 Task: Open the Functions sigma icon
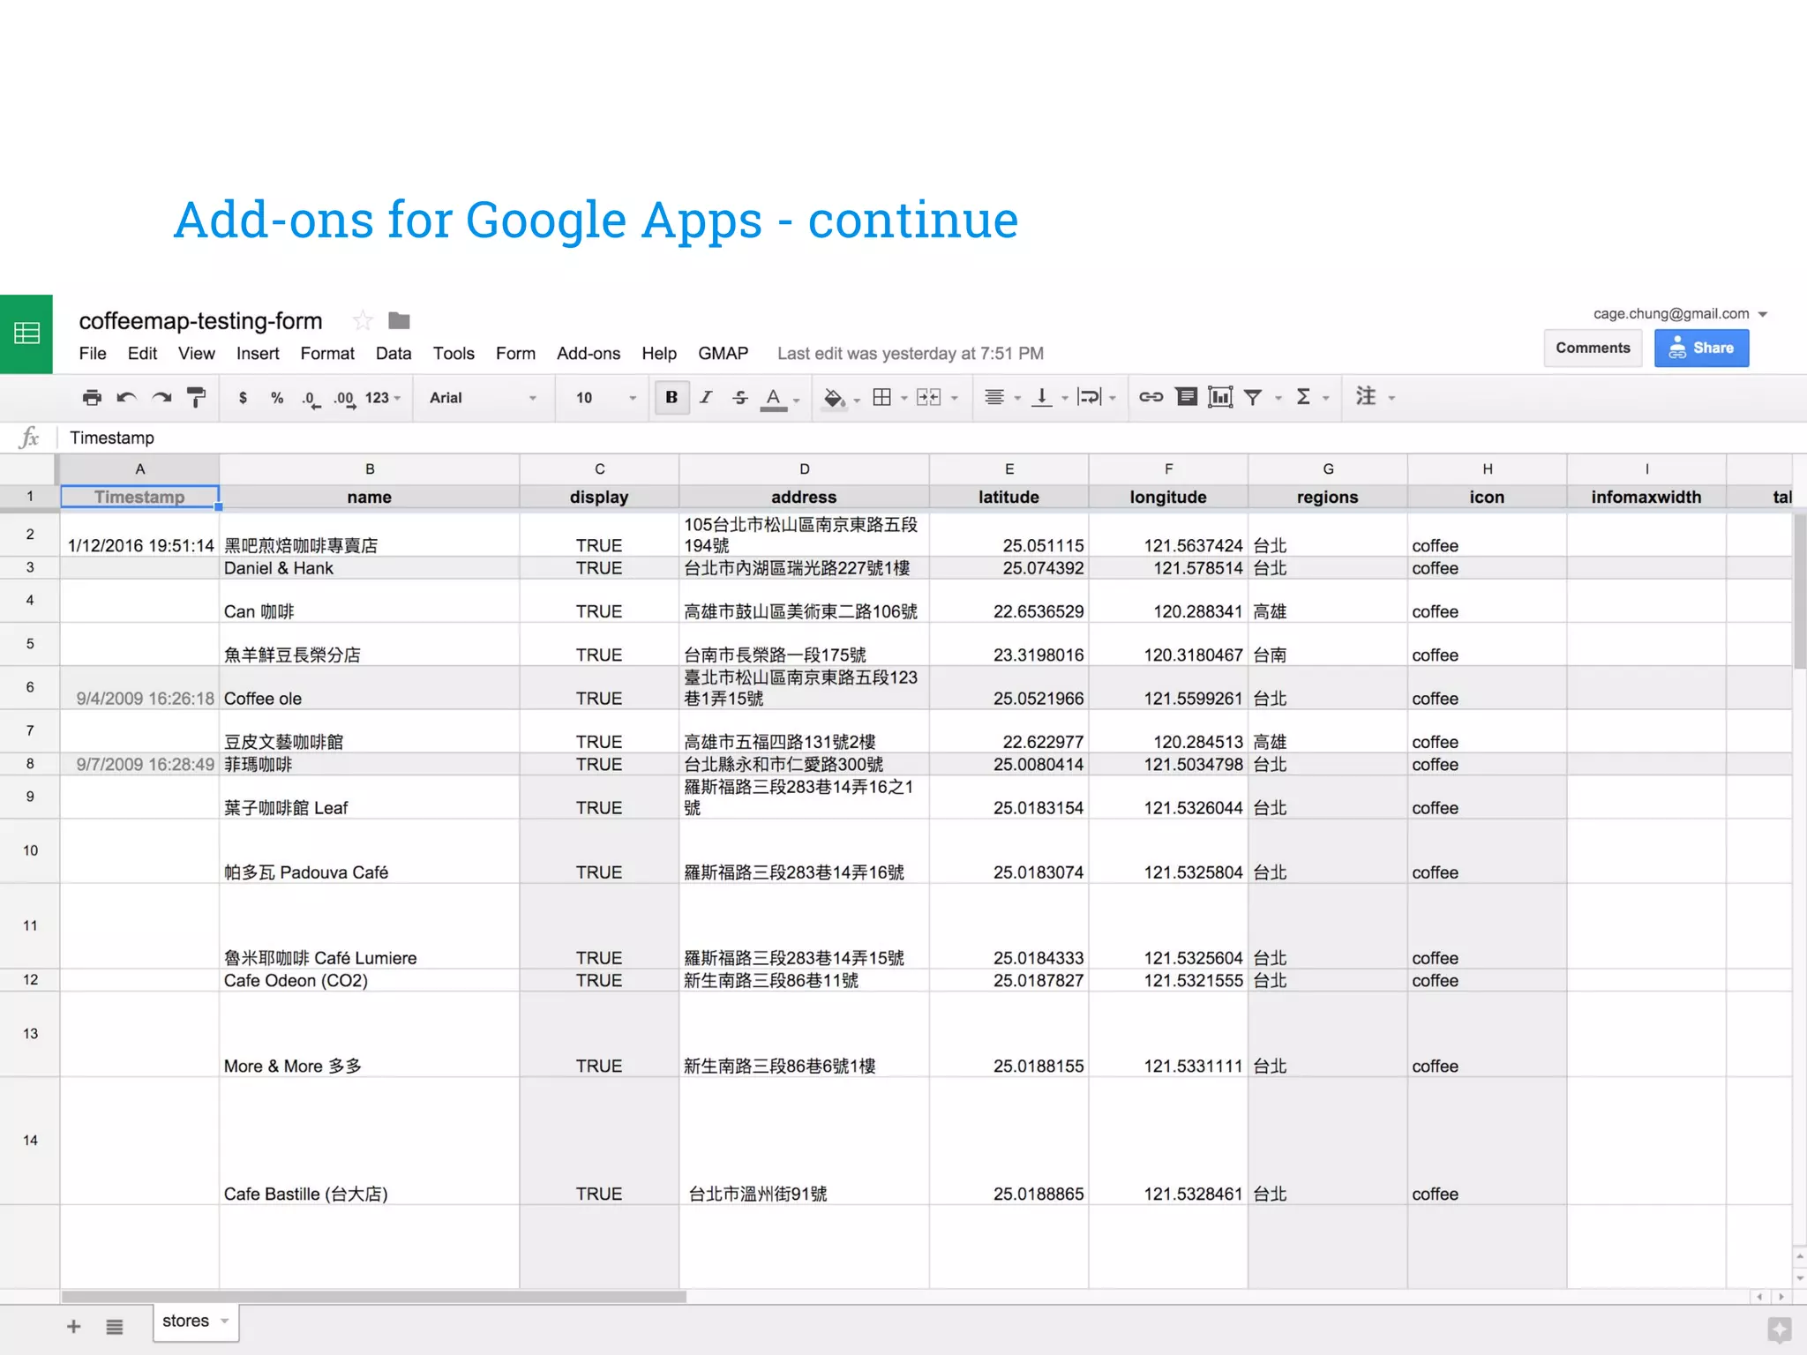pyautogui.click(x=1303, y=397)
